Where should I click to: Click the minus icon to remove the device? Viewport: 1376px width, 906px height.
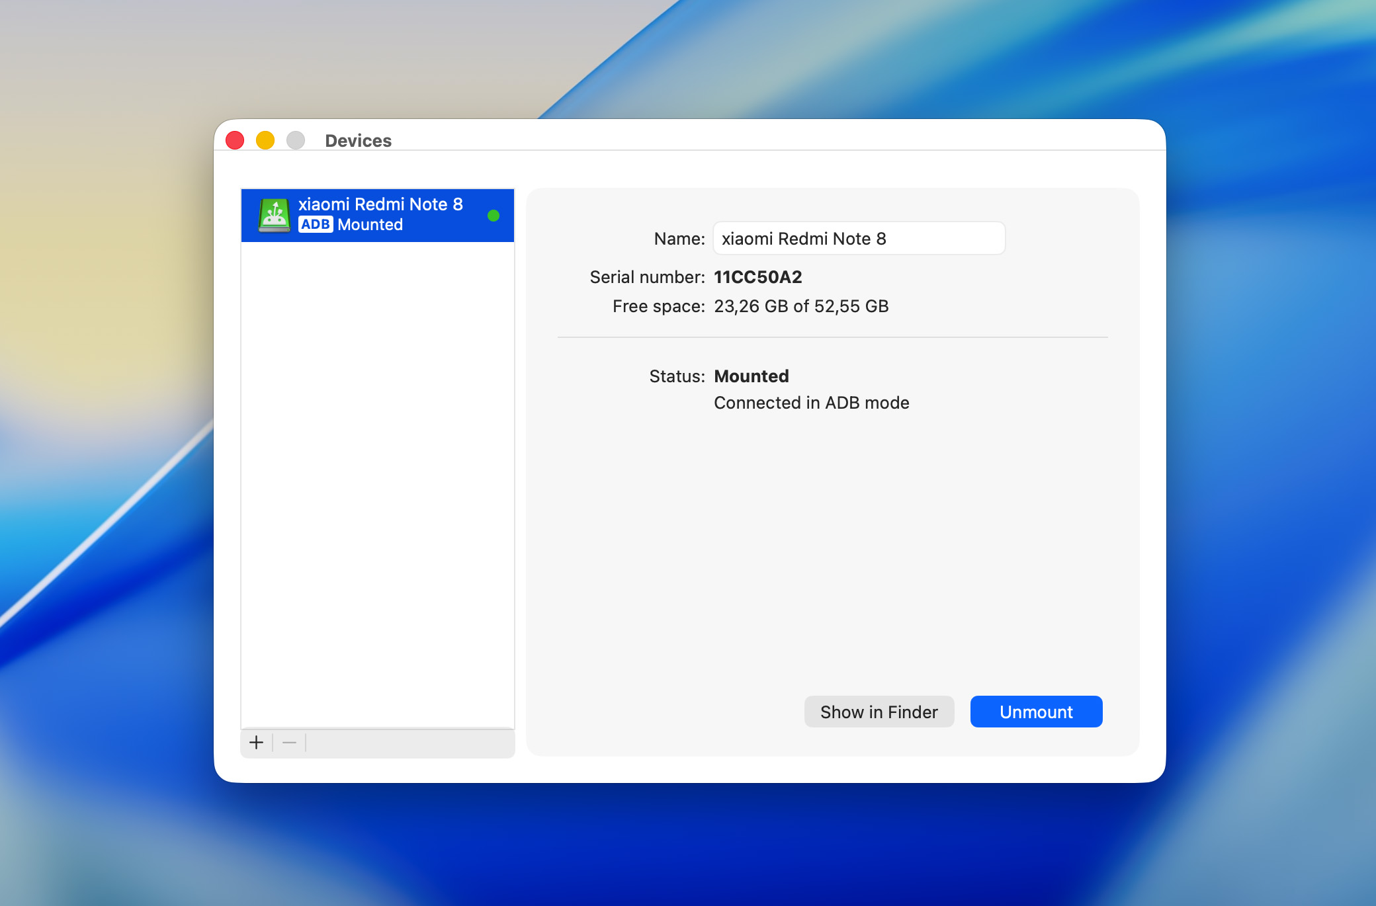coord(288,742)
